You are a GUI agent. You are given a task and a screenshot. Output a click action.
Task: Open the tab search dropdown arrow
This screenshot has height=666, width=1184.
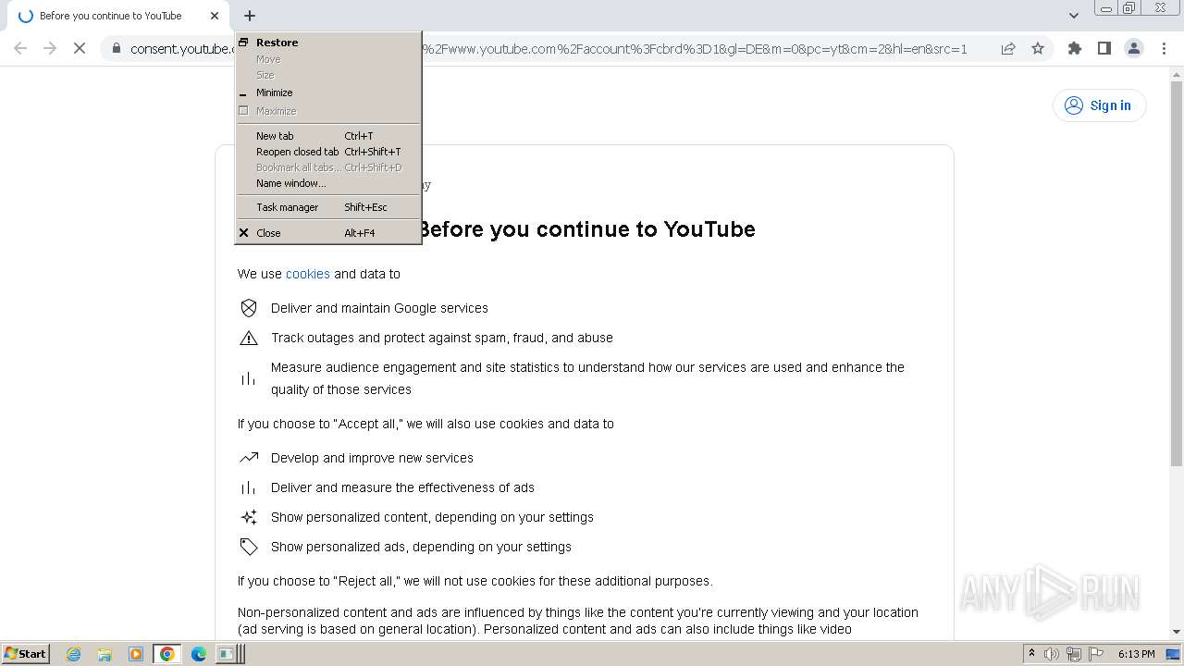coord(1073,16)
